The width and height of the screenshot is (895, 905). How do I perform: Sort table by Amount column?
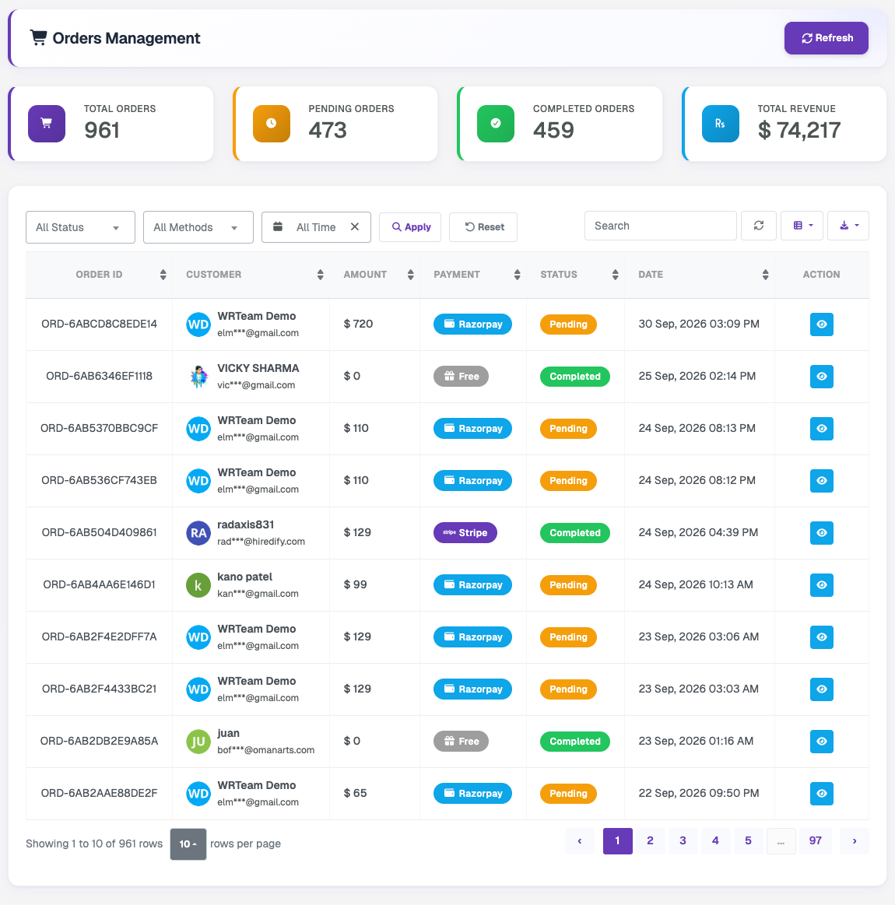(x=375, y=275)
